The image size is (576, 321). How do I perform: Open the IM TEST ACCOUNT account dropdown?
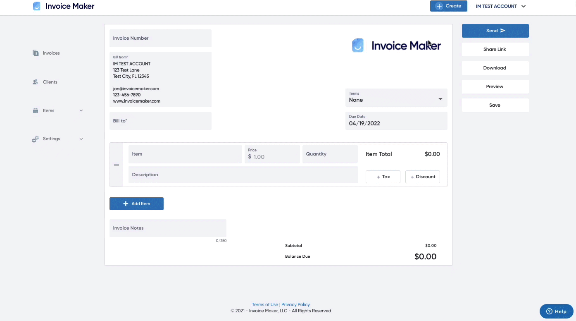(501, 6)
